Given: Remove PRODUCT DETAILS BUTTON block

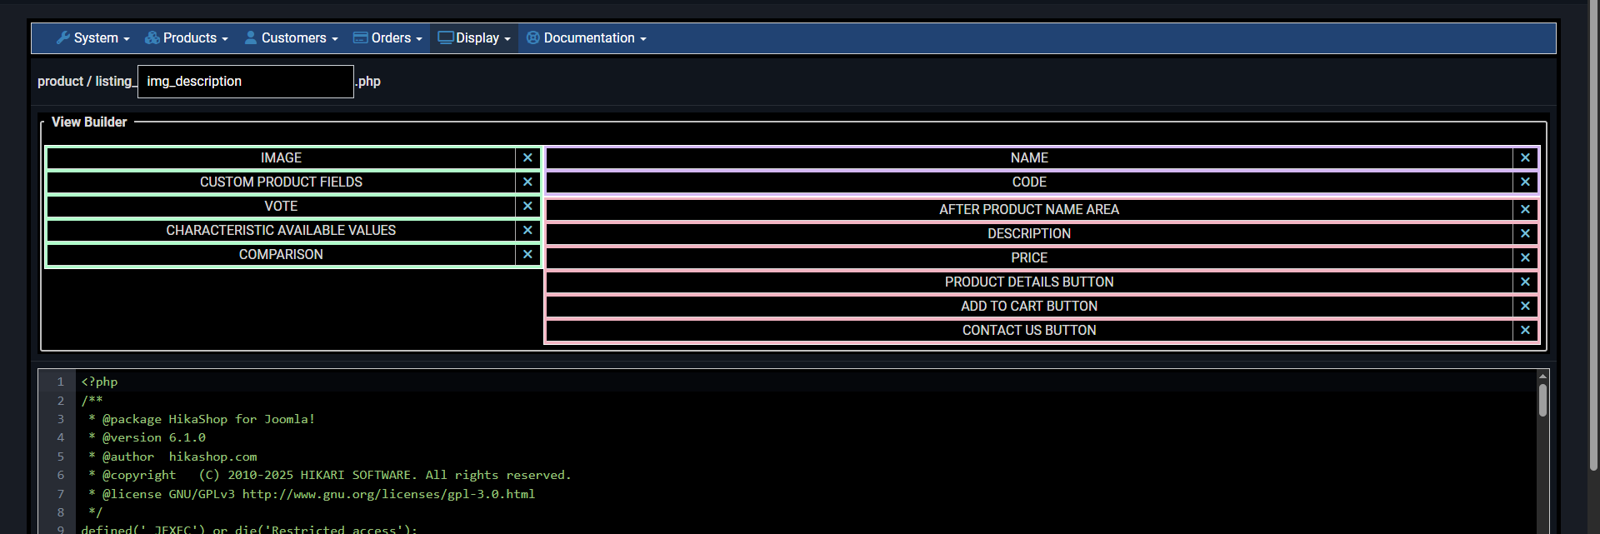Looking at the screenshot, I should (1525, 282).
